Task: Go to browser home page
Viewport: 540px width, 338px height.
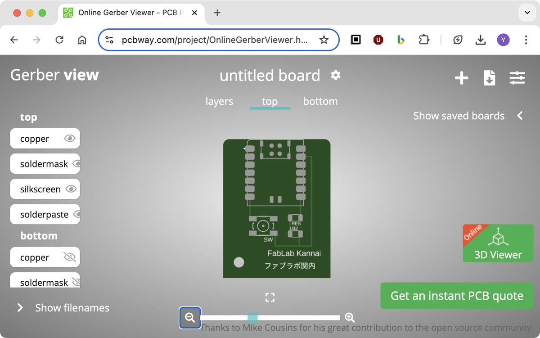Action: 82,40
